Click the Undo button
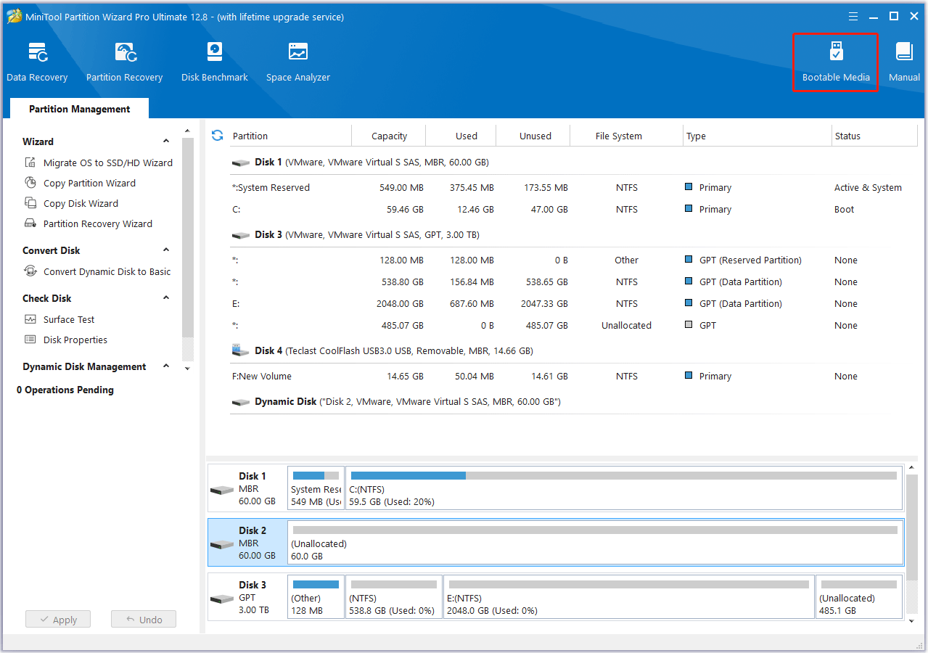This screenshot has width=928, height=653. click(144, 620)
